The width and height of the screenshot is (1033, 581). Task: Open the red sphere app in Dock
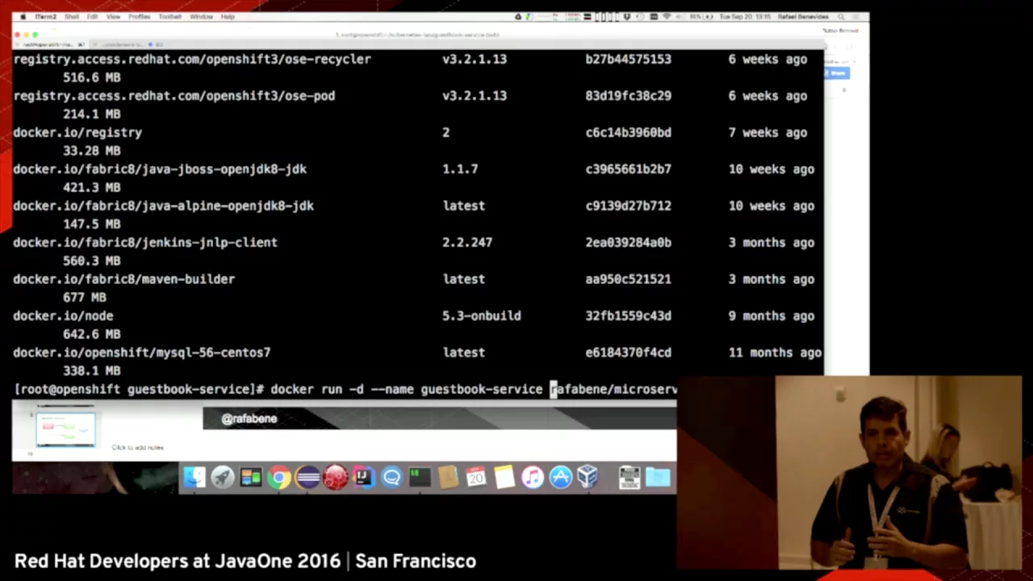pos(336,478)
